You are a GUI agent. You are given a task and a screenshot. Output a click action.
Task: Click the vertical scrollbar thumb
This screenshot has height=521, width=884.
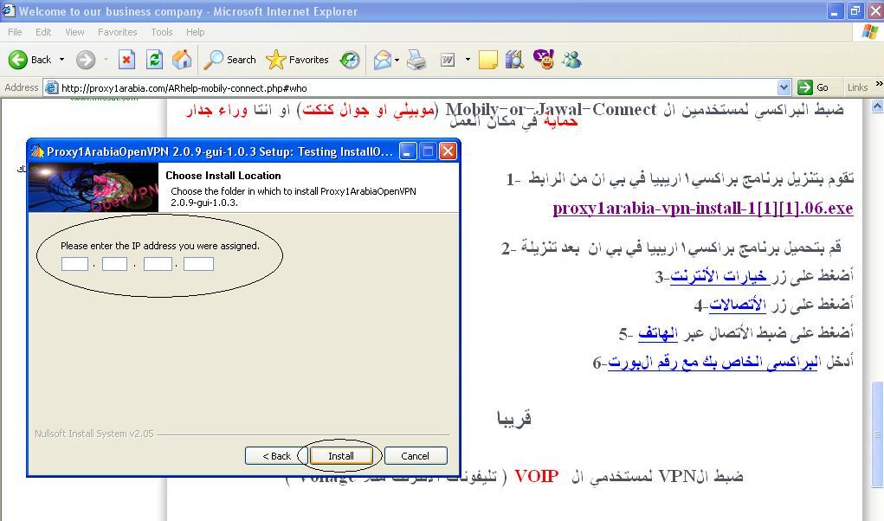(x=877, y=434)
